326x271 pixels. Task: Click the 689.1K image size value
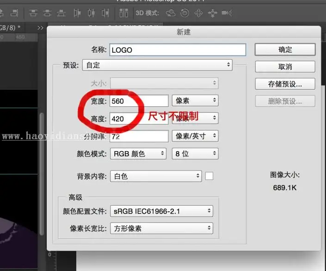[x=285, y=188]
